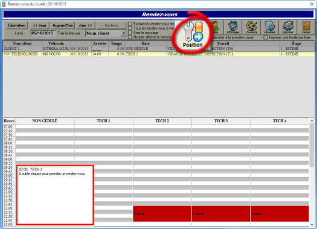This screenshot has width=317, height=229.
Task: Select the 'CLIENT 1' appointment row
Action: (x=159, y=49)
